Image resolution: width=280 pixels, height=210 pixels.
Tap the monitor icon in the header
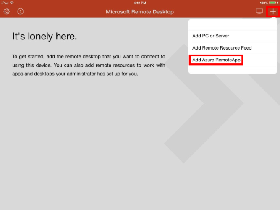[x=259, y=11]
